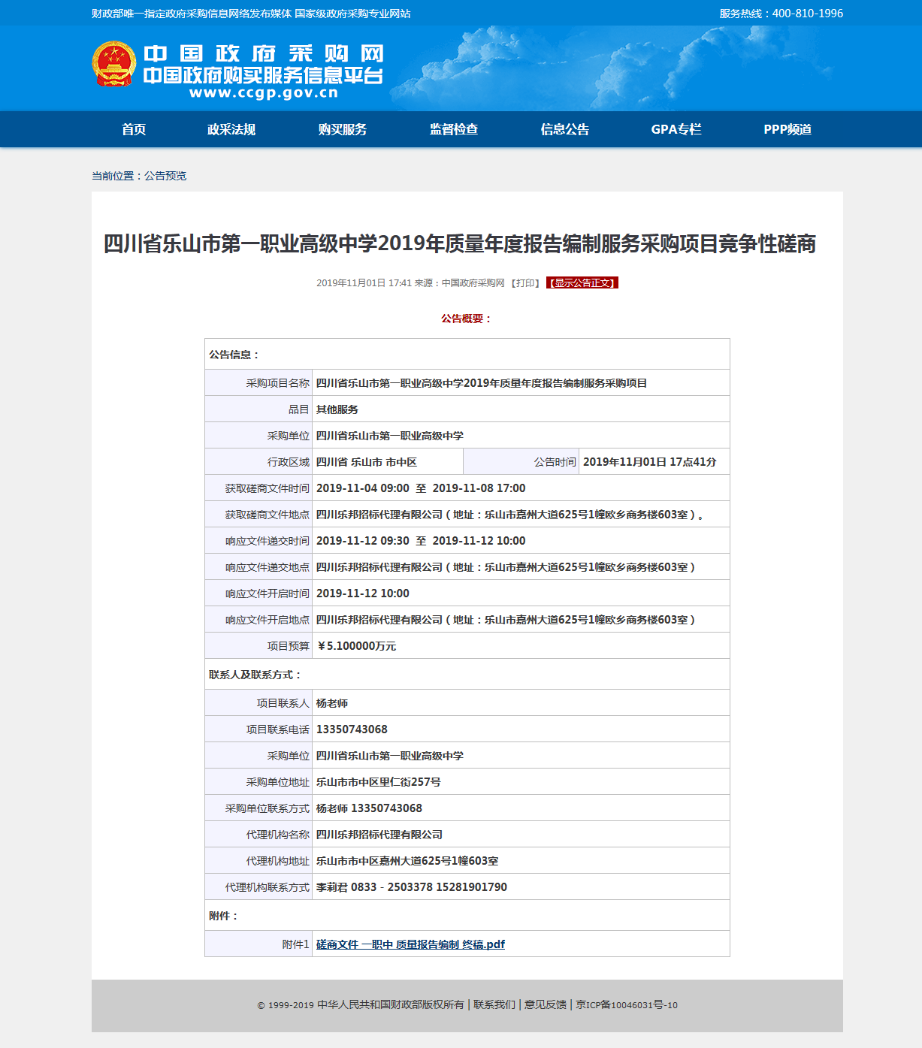Open attachment 磋商文件 一职中 质量报告编制 终稿.pdf
Screen dimensions: 922x1048
pos(410,944)
